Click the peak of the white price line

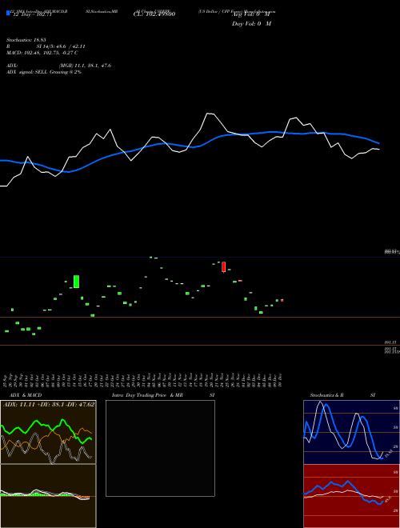tap(209, 114)
